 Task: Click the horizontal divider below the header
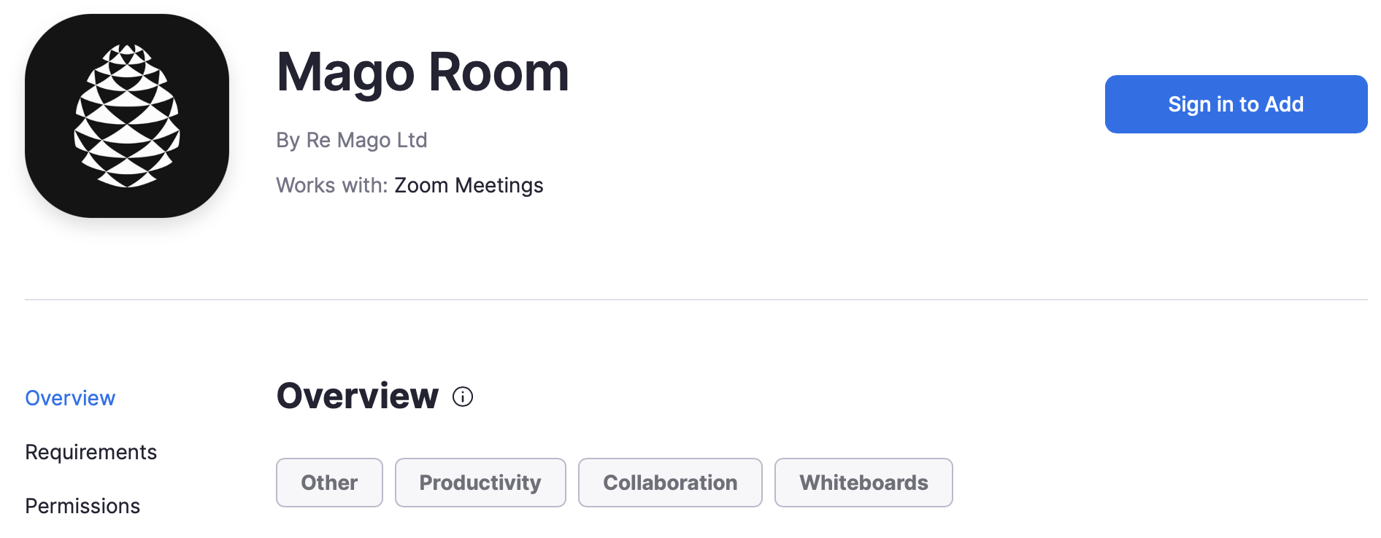click(x=696, y=300)
